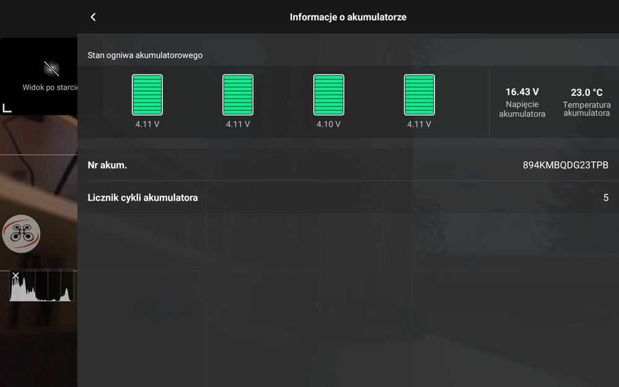Select the 23.0 °C temperature value
Screen dimensions: 619x387
tap(587, 92)
